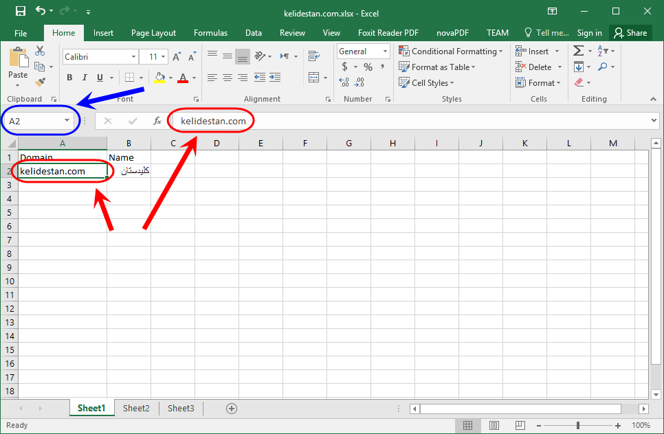Click the Tell me search box

[546, 33]
